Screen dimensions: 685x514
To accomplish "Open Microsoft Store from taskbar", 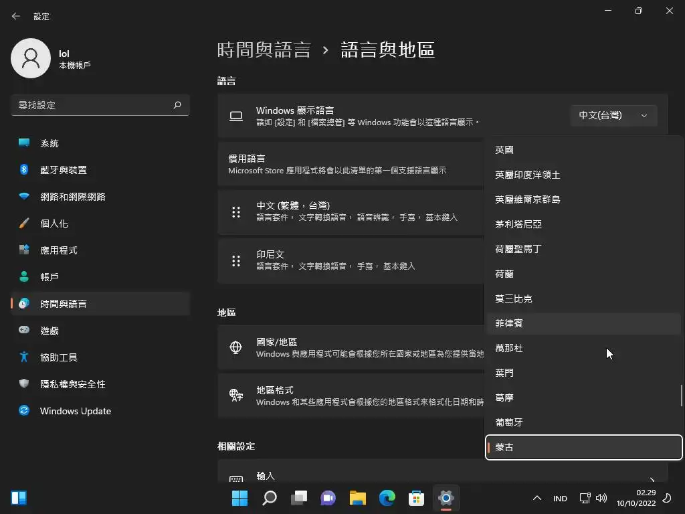I will (416, 498).
